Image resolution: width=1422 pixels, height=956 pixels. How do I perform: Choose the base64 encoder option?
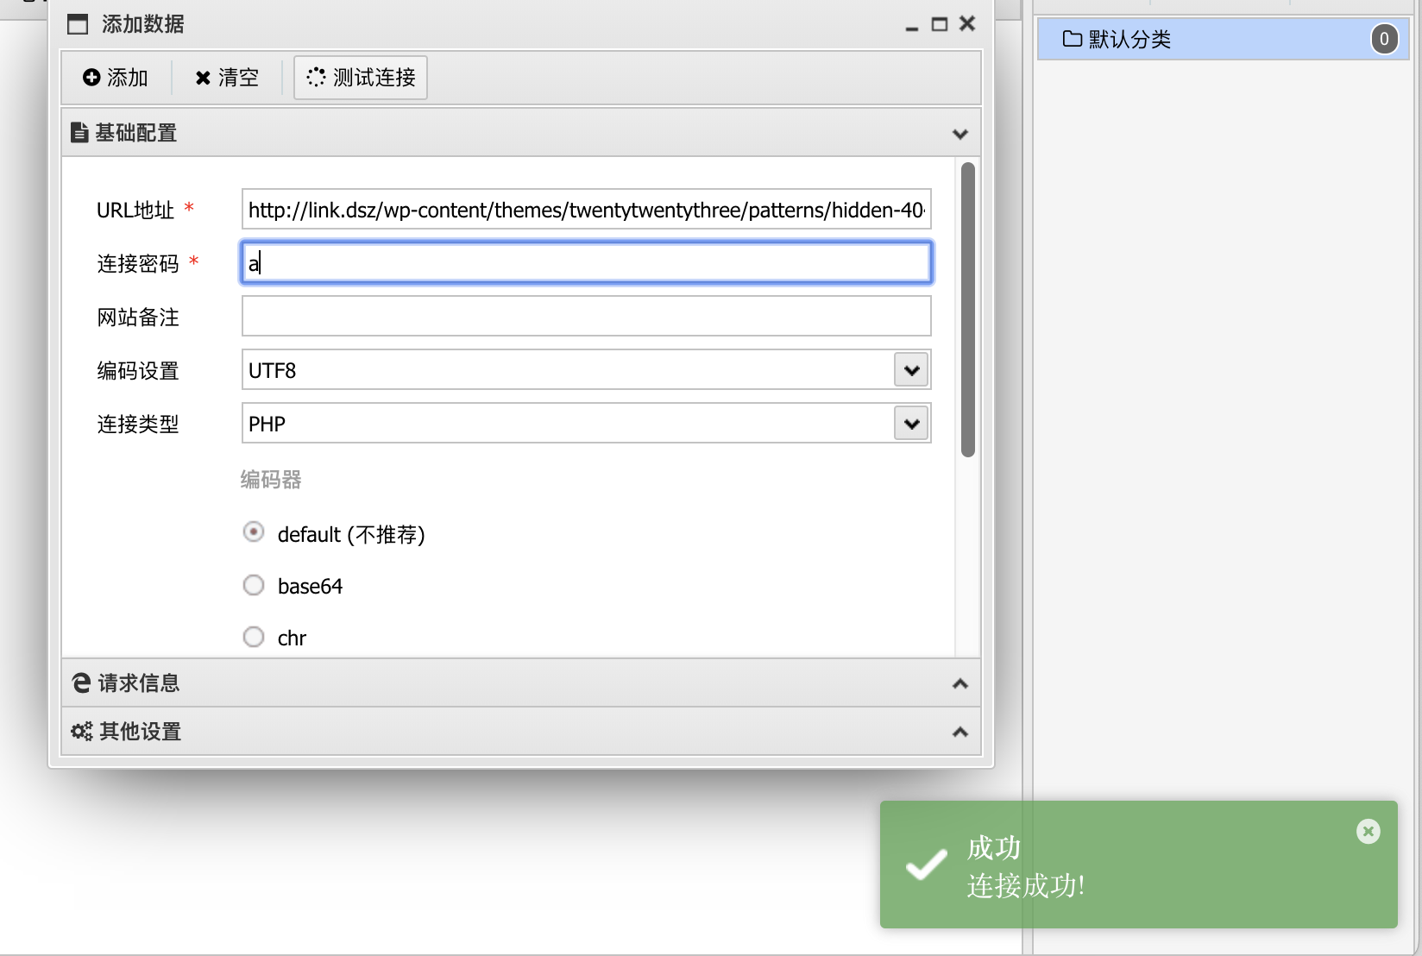coord(254,586)
